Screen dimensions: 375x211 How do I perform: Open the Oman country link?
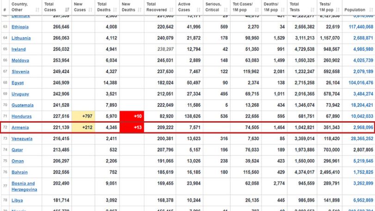tap(18, 161)
